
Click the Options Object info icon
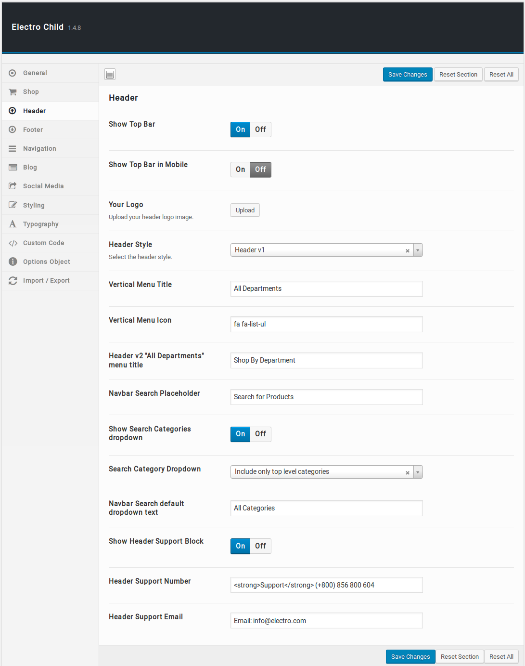coord(13,261)
